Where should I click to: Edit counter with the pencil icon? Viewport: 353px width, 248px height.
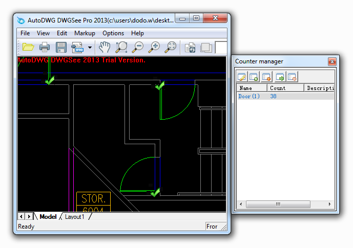click(242, 77)
